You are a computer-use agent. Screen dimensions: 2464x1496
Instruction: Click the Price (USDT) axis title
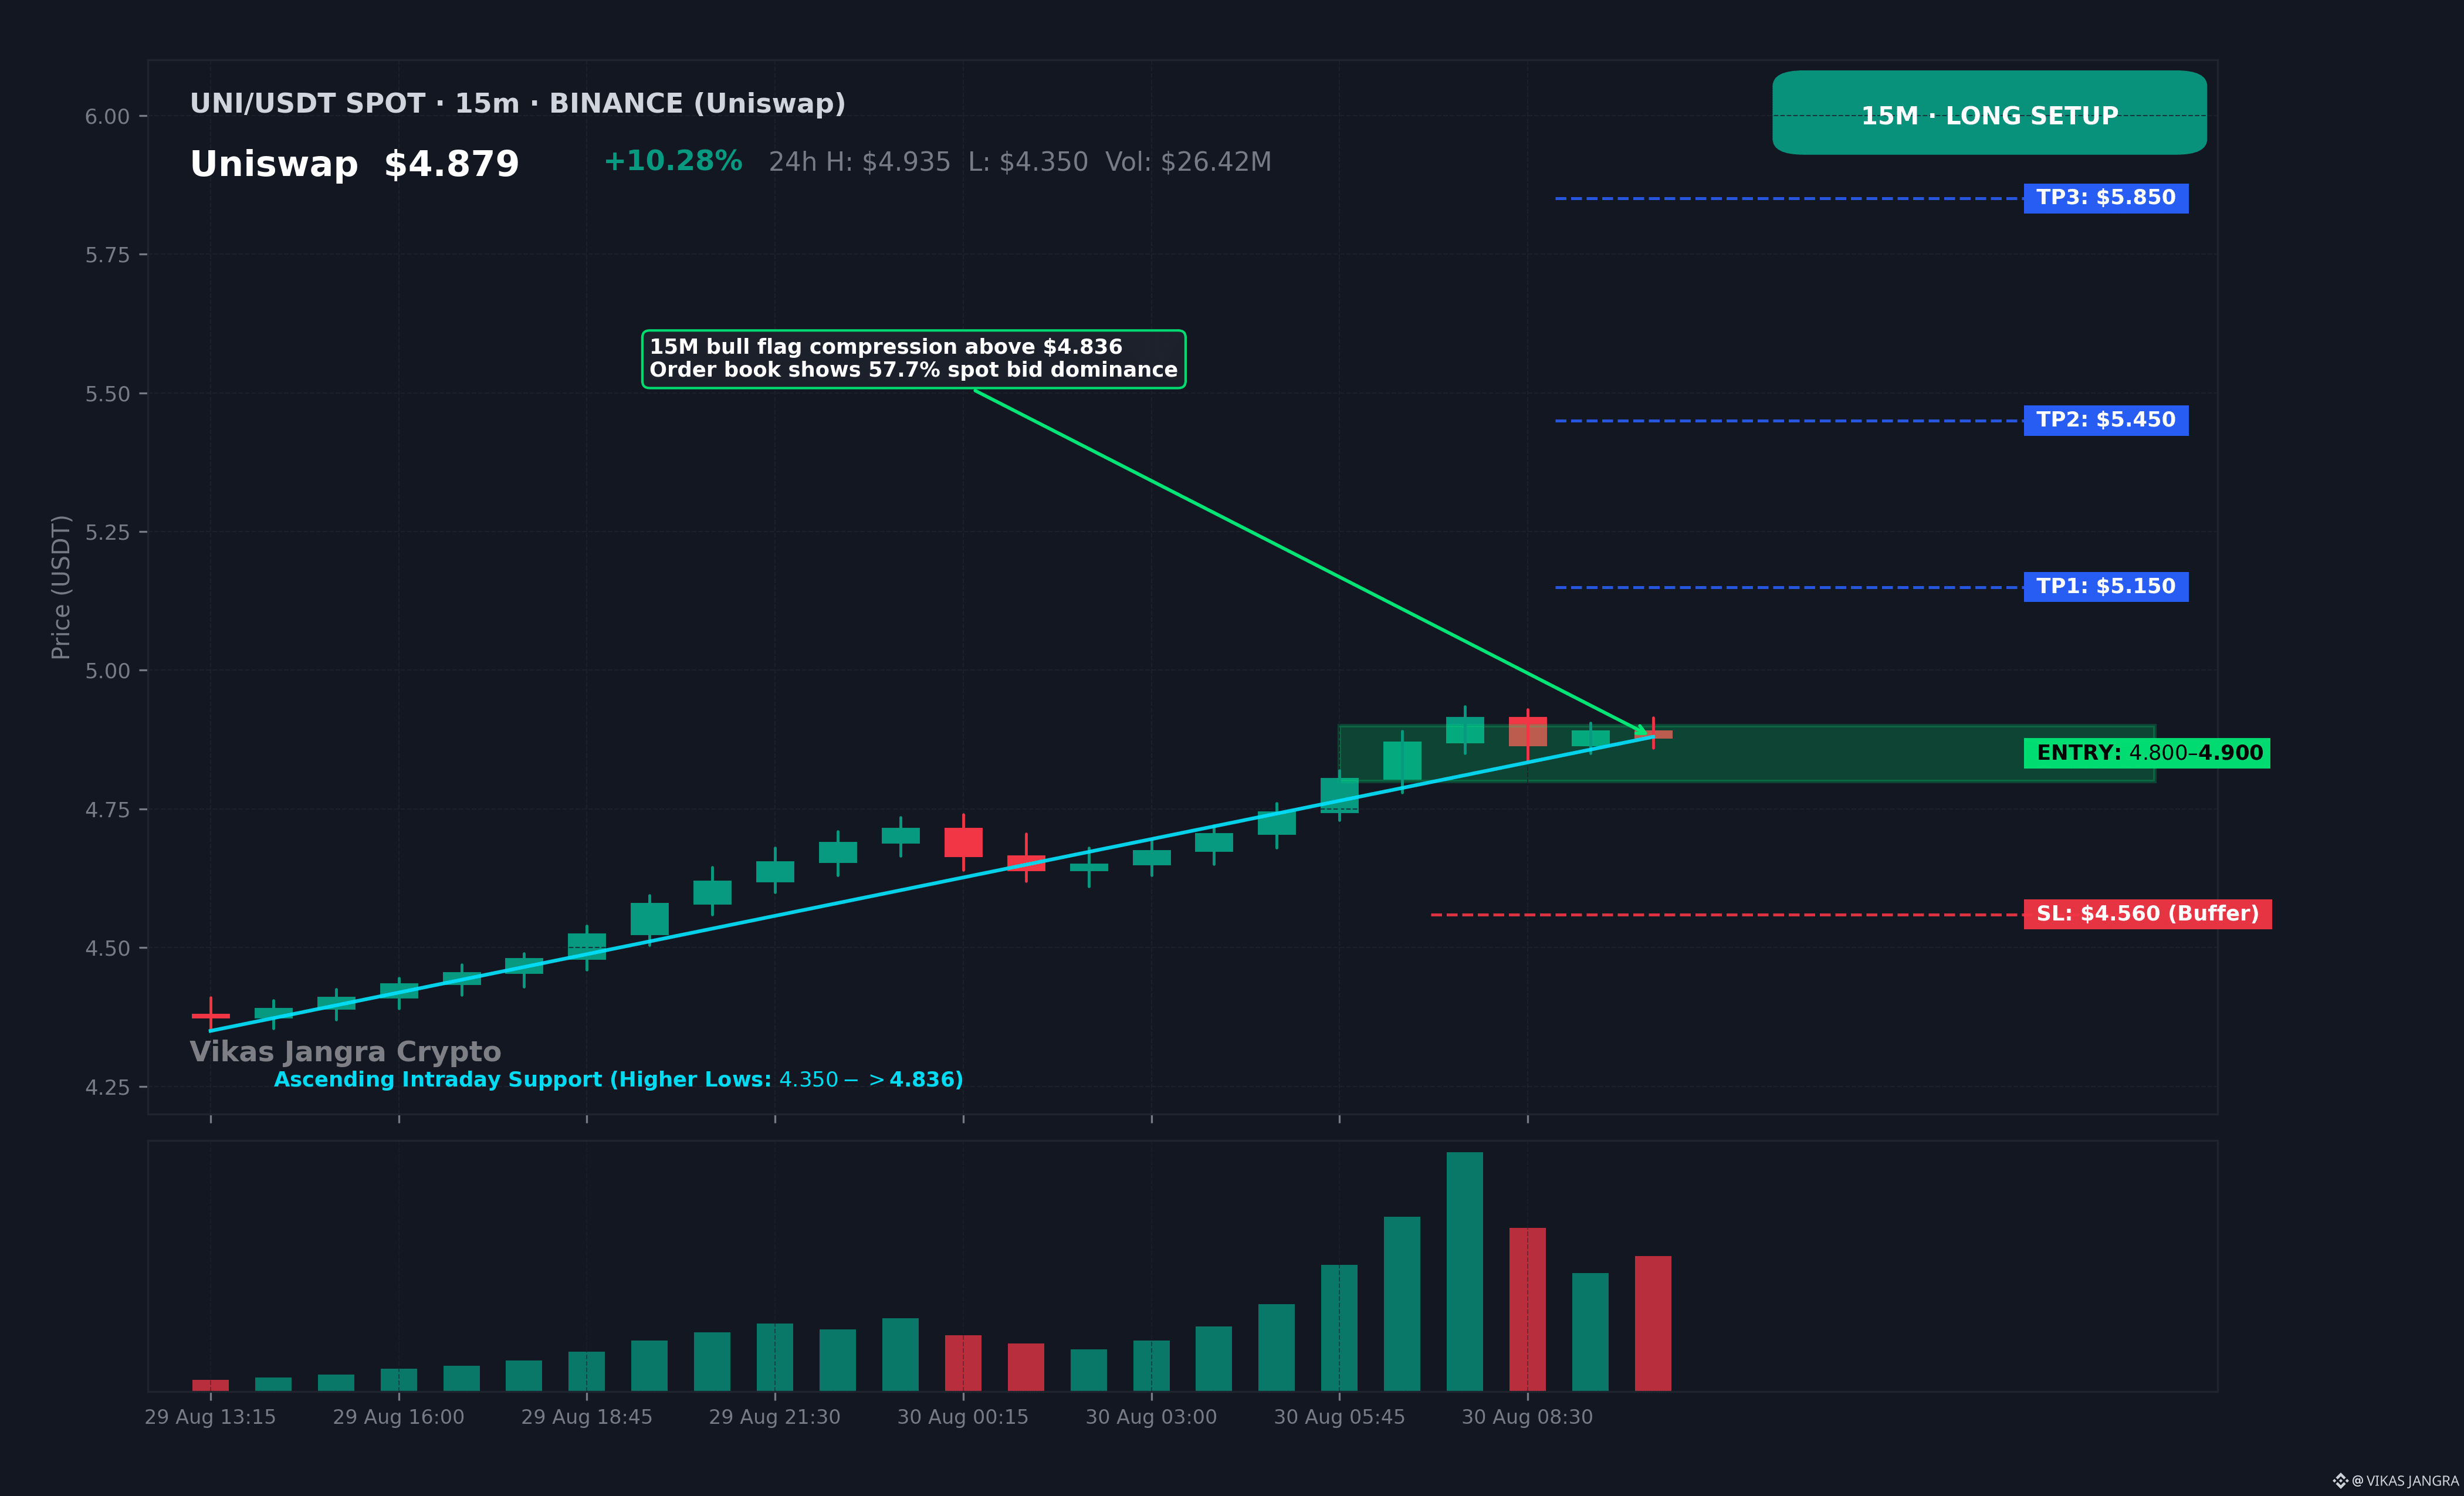(61, 587)
